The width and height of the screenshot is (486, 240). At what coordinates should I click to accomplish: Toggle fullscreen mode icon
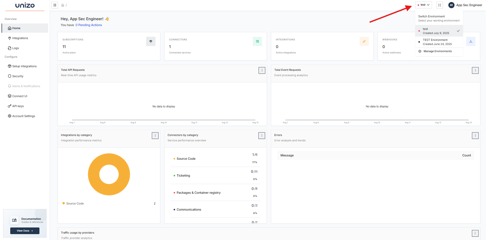pos(439,5)
